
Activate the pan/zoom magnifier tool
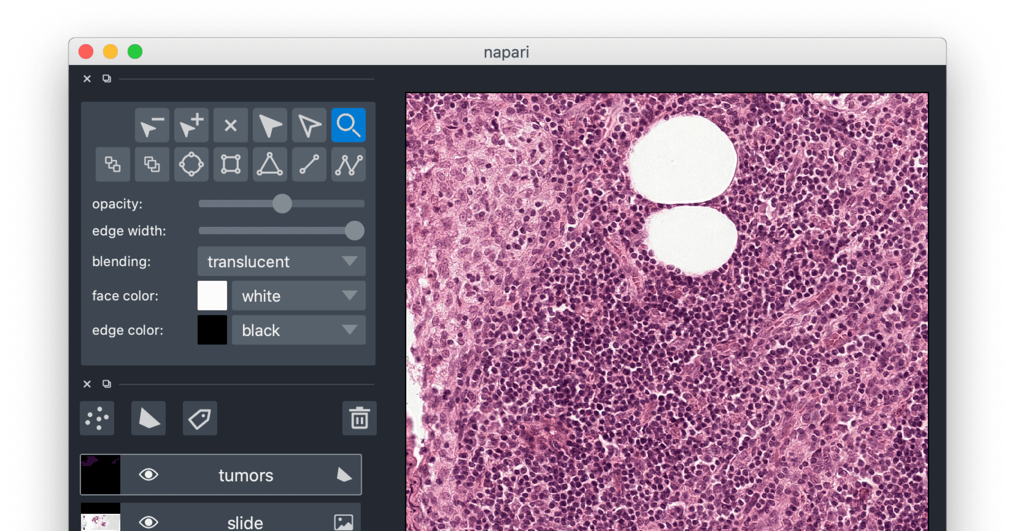click(x=348, y=126)
